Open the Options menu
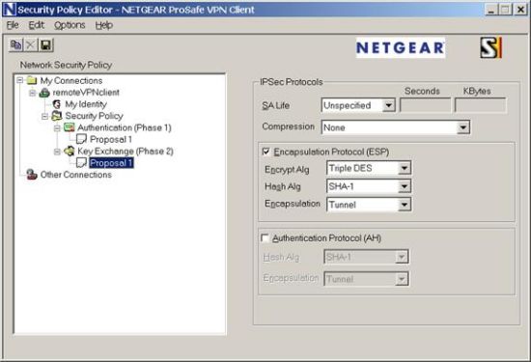The height and width of the screenshot is (362, 531). 70,25
